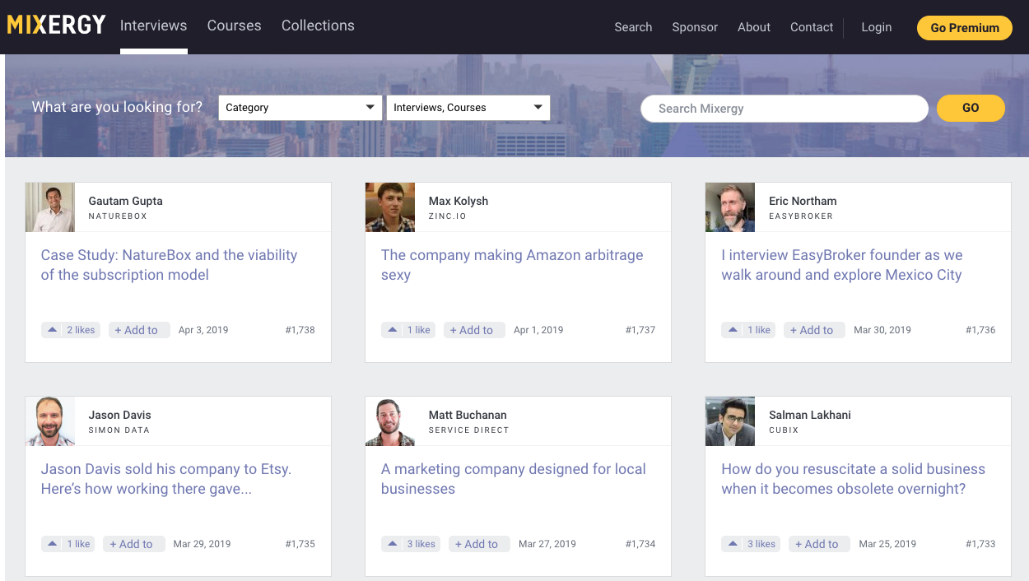Open Max Kolysh's profile photo
The height and width of the screenshot is (581, 1029).
point(390,207)
